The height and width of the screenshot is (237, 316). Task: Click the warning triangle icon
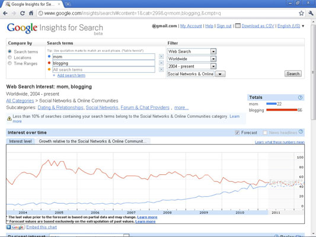9,118
